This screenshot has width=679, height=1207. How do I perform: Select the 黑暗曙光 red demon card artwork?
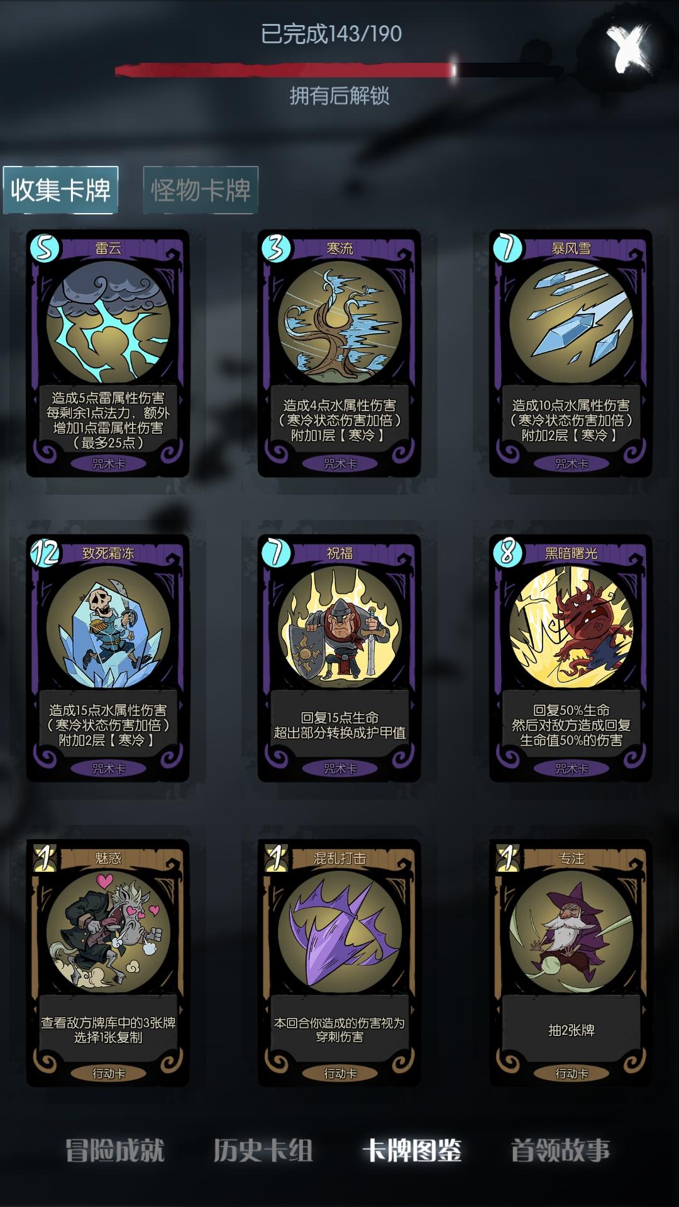(571, 627)
